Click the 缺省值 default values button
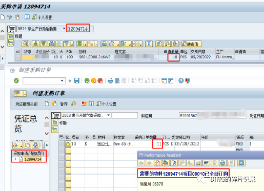 pos(191,44)
